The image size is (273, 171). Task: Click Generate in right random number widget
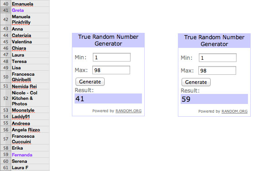coord(196,82)
